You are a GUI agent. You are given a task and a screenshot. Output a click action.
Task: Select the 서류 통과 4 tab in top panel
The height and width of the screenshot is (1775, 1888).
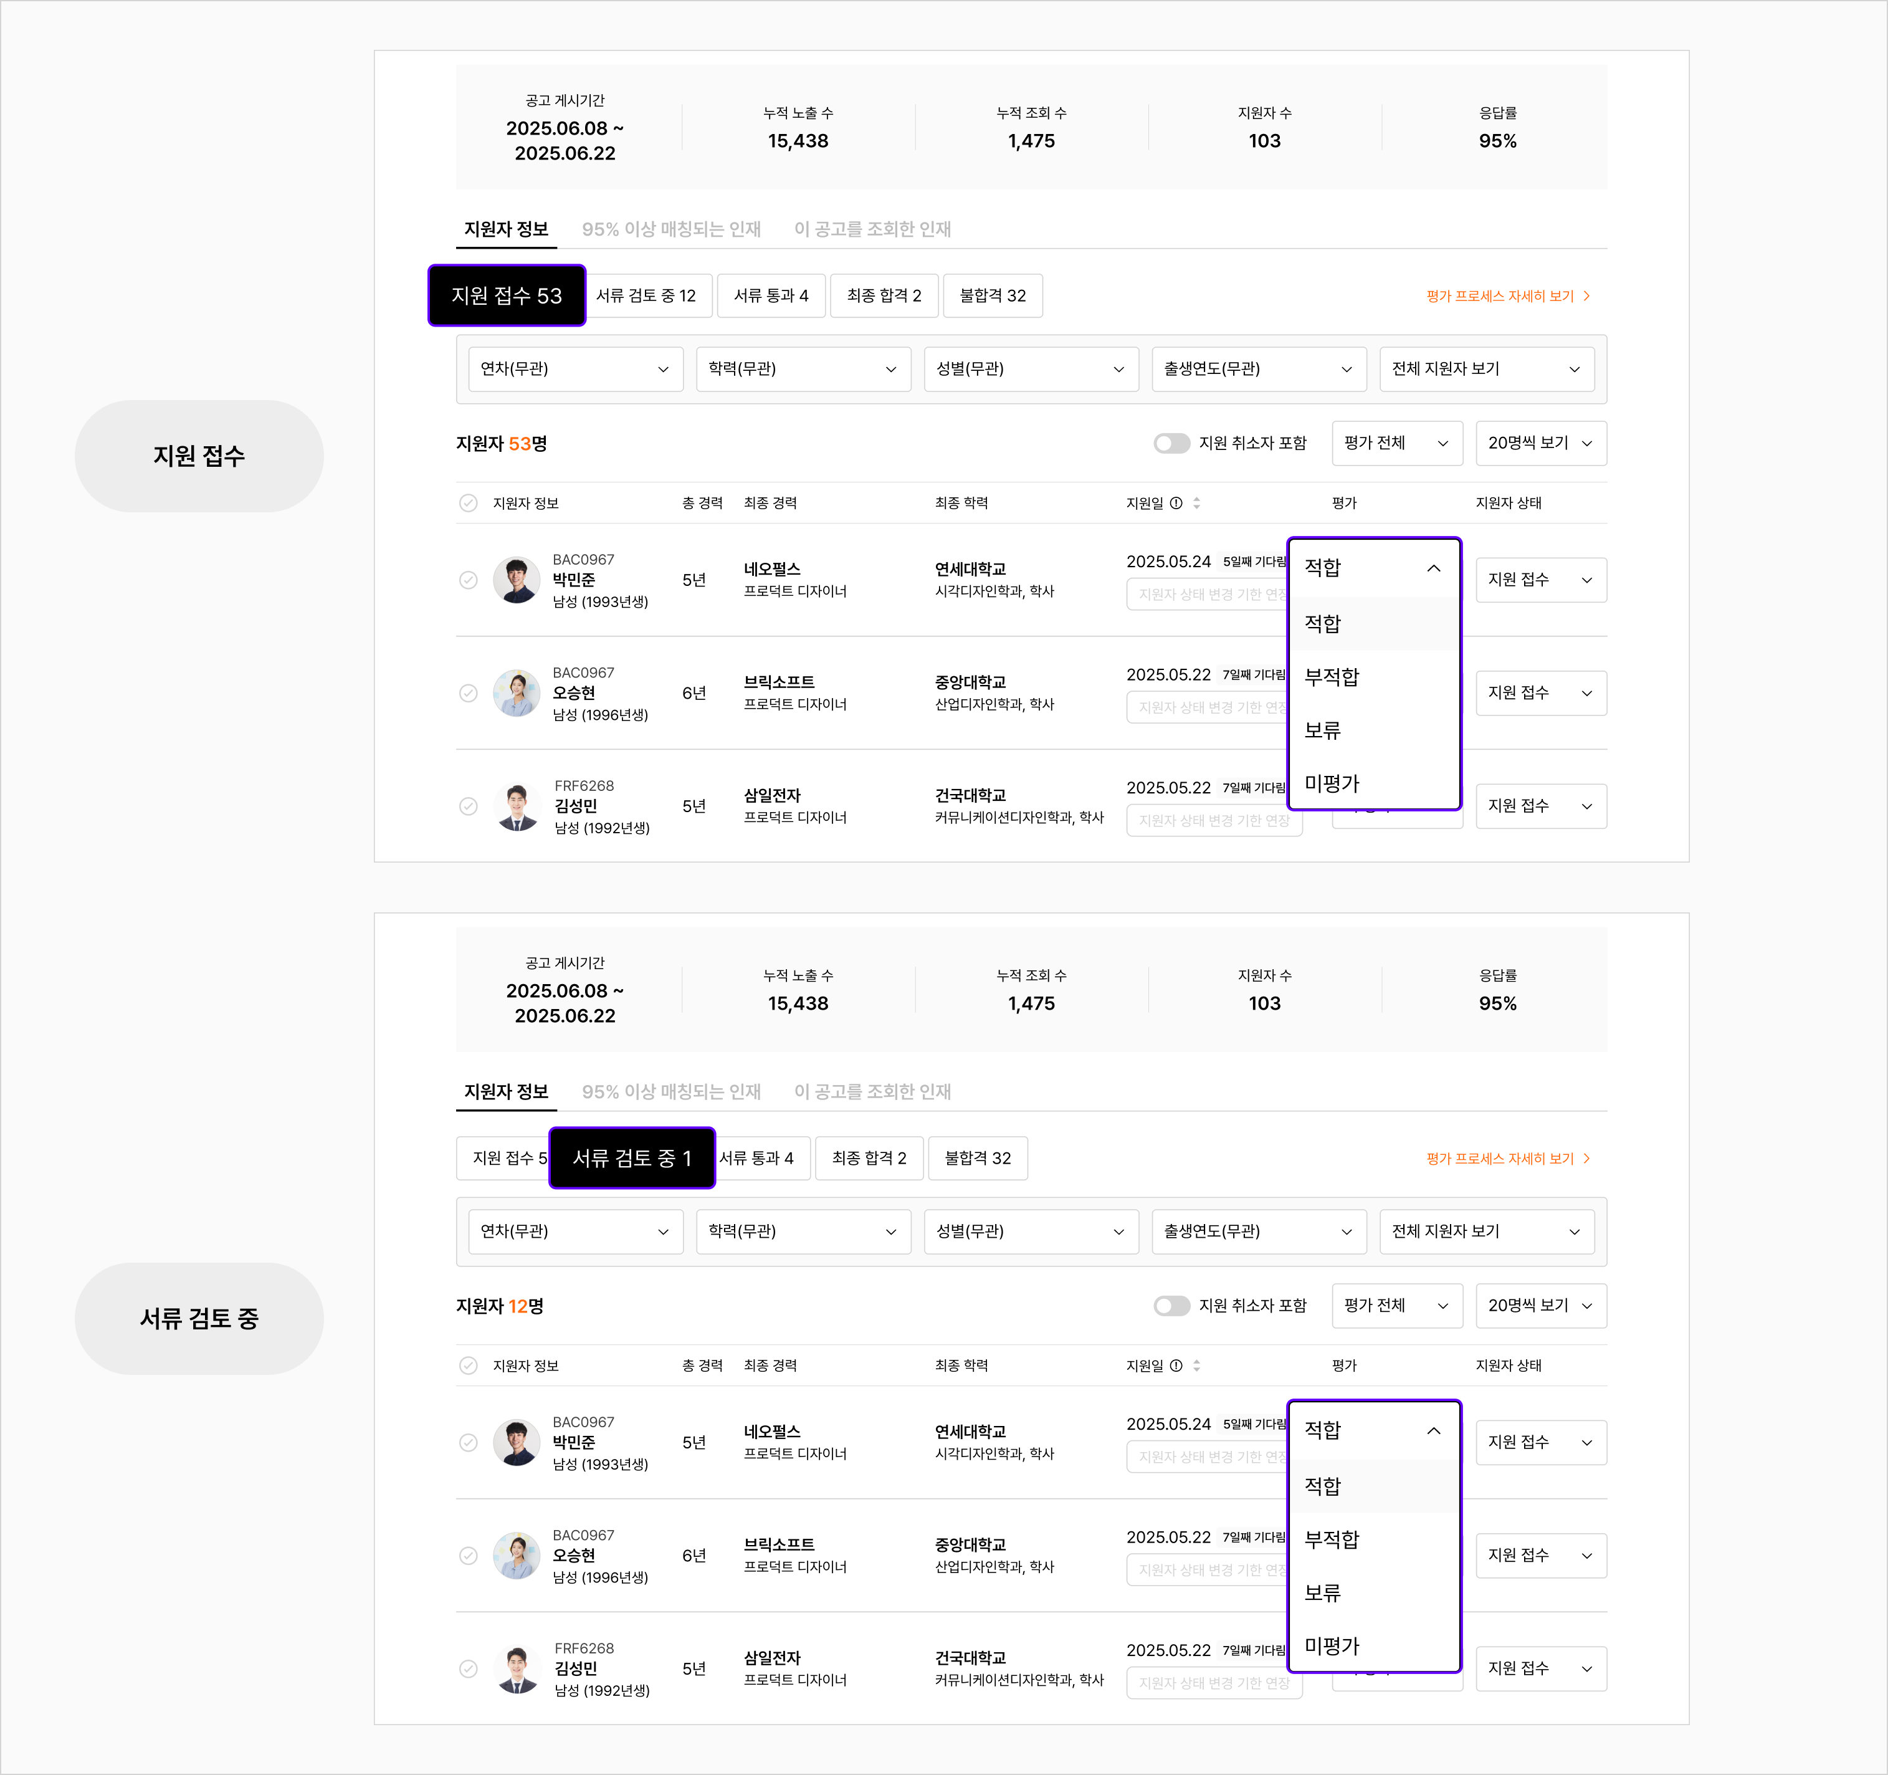pos(770,296)
